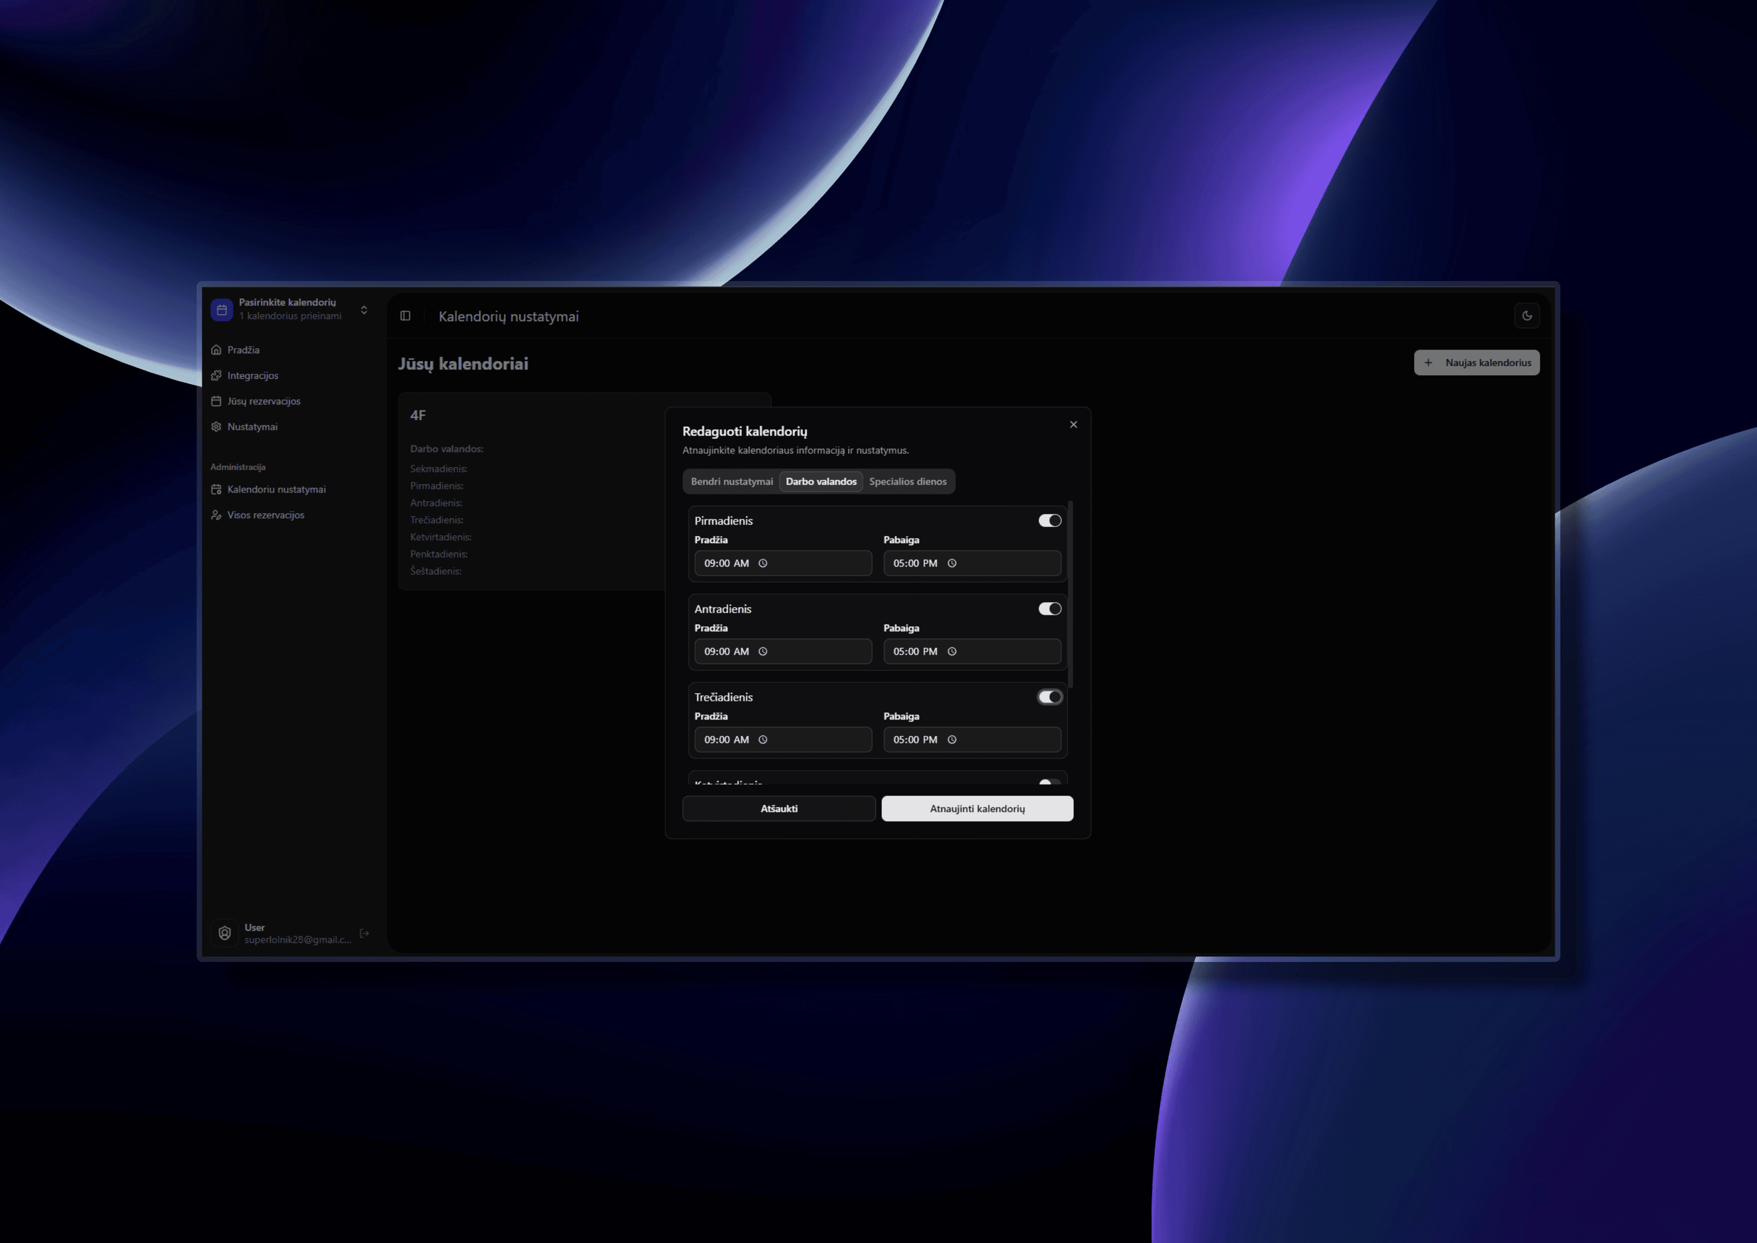Switch to Specialios dienos tab
The image size is (1757, 1243).
[908, 481]
